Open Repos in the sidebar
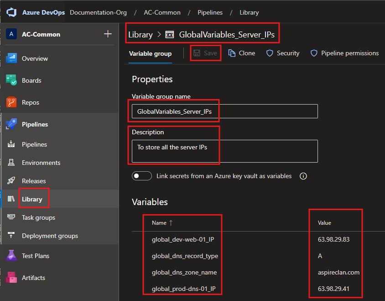The width and height of the screenshot is (385, 301). pyautogui.click(x=31, y=102)
